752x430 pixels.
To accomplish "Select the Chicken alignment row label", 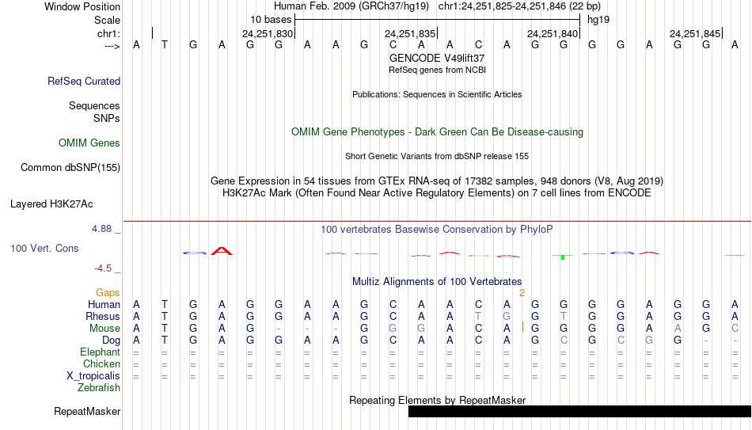I will [101, 364].
